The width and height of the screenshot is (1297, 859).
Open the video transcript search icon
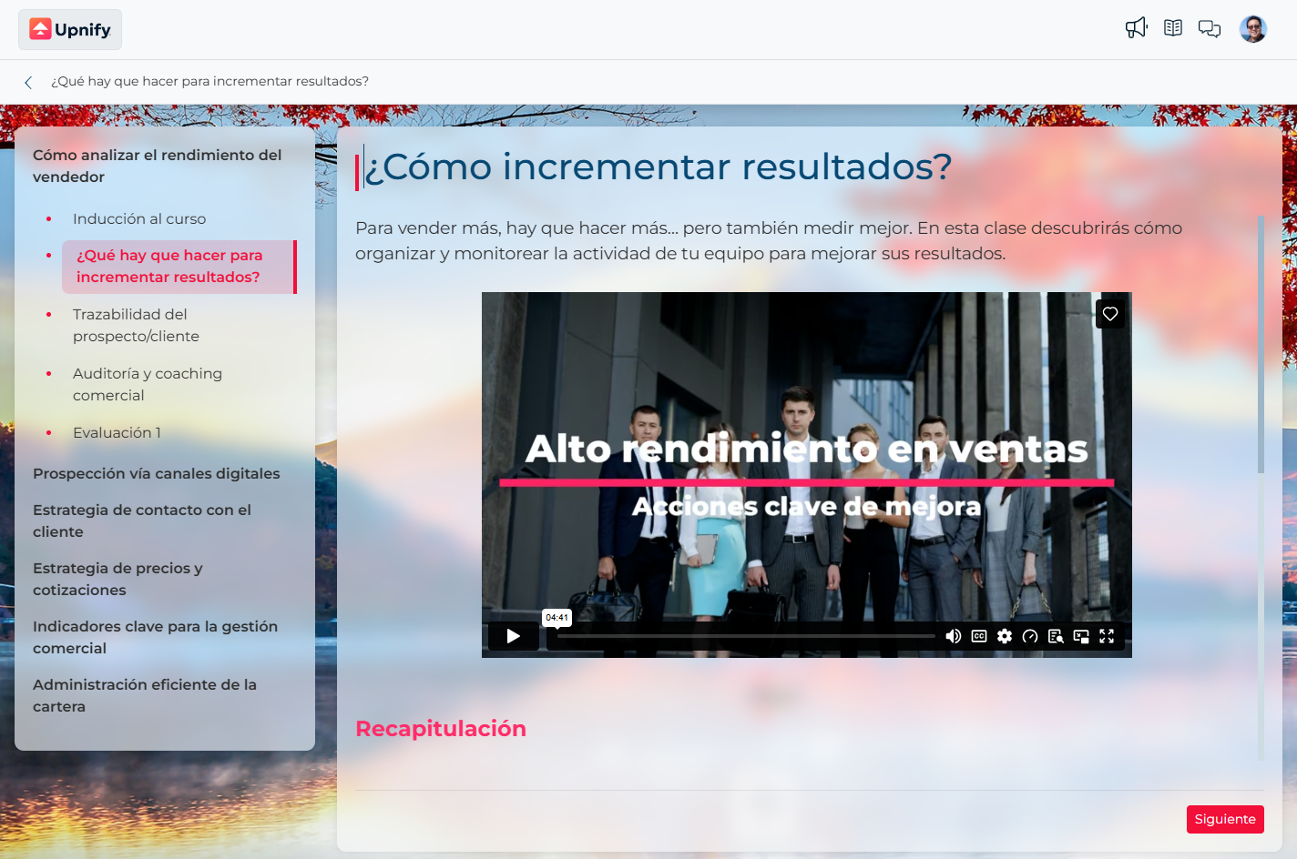(x=1056, y=636)
